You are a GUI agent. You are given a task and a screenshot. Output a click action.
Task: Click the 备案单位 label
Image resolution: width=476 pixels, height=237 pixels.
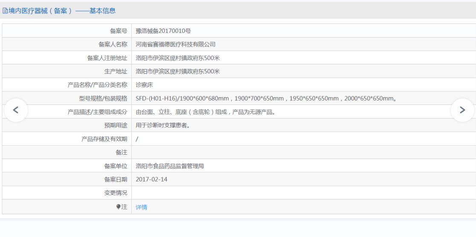point(116,166)
